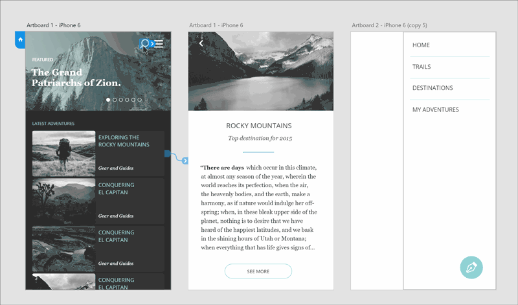Click the prototype link arrow connector endpoint
518x305 pixels.
185,161
